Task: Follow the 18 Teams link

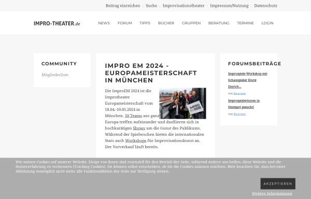Action: click(x=133, y=116)
